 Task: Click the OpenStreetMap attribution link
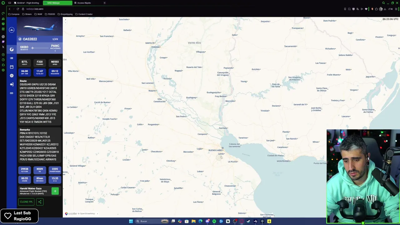[87, 213]
